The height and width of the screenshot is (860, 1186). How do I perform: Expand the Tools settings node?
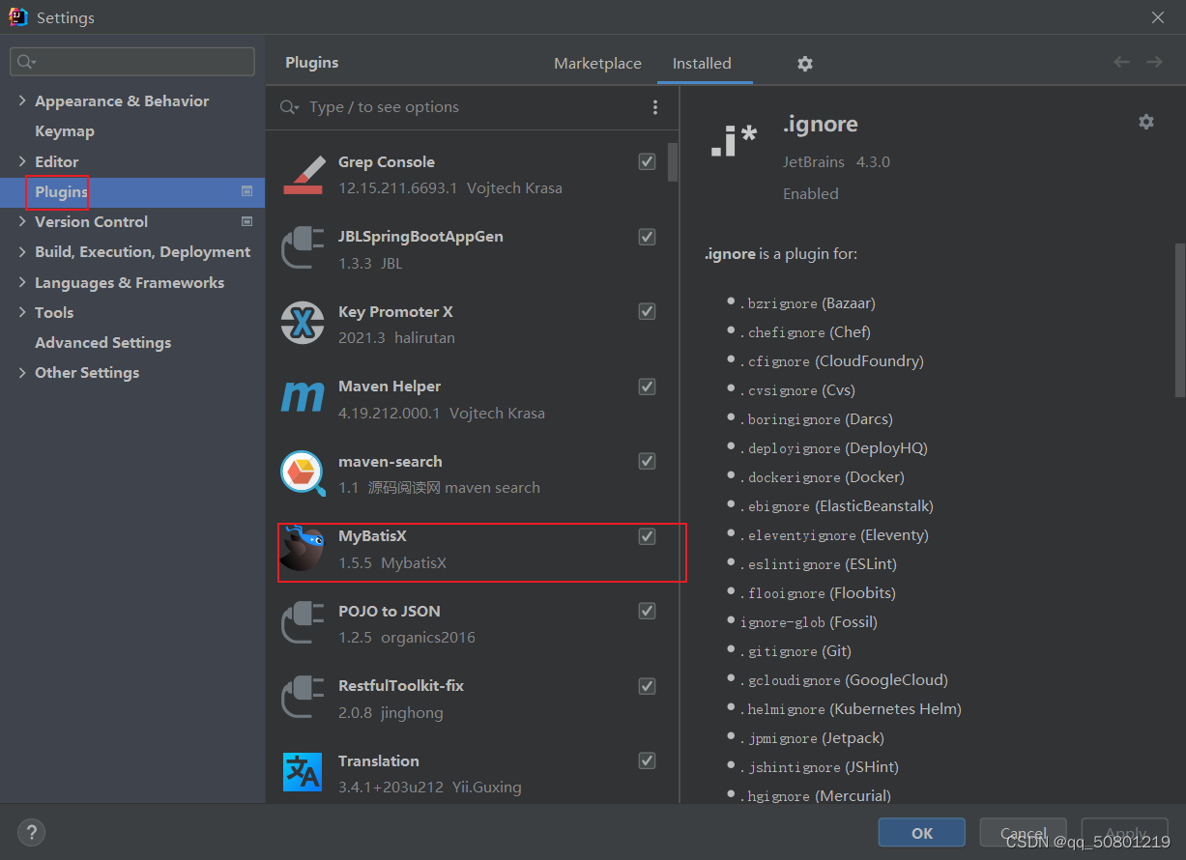pos(22,312)
